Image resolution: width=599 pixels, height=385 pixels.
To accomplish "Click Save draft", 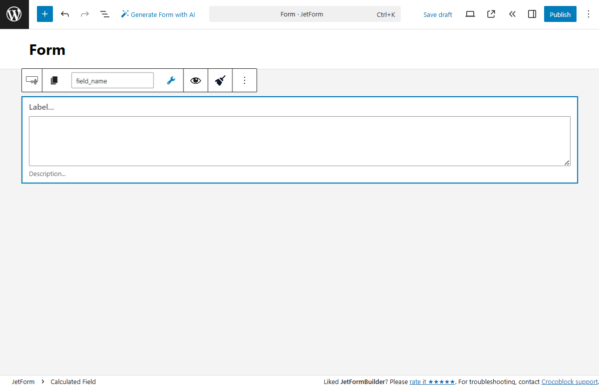I will pos(438,14).
